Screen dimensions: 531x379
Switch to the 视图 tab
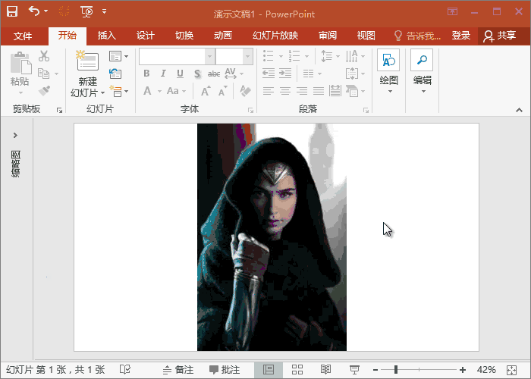tap(366, 36)
